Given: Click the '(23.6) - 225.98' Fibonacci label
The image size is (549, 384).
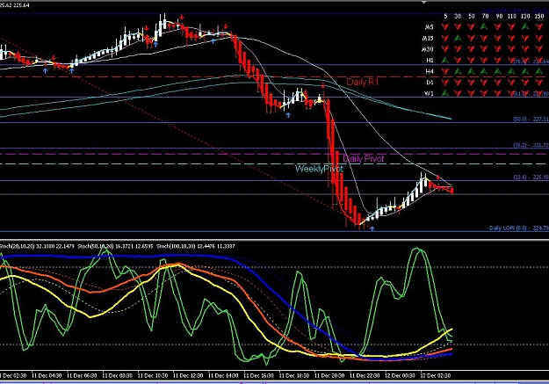Looking at the screenshot, I should 531,178.
